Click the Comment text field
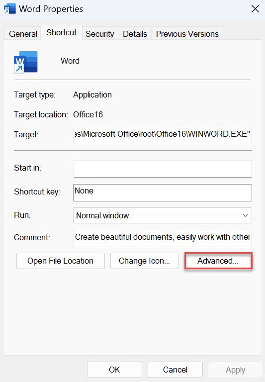Screen dimensions: 265x382 pyautogui.click(x=163, y=238)
